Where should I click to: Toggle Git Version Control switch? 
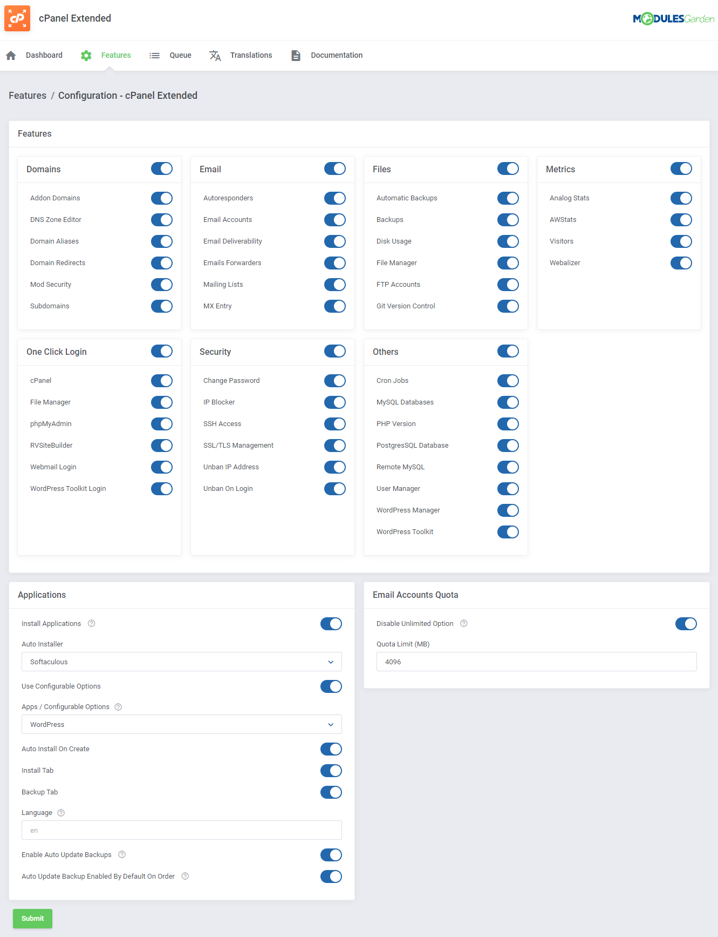(x=508, y=306)
